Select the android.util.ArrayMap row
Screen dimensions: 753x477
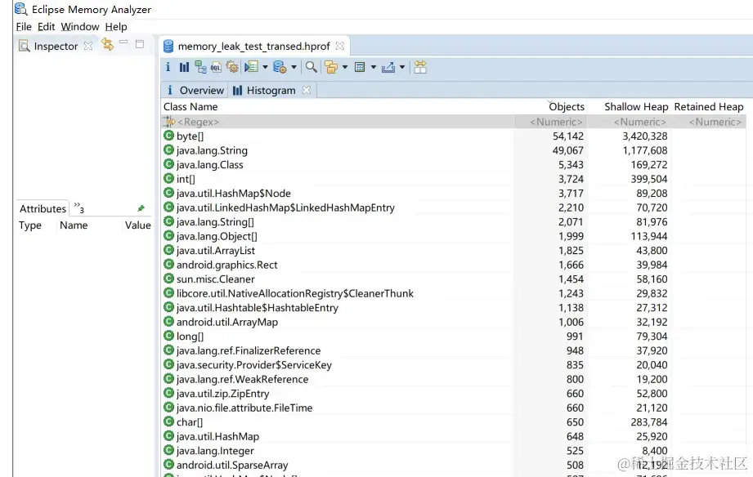454,322
